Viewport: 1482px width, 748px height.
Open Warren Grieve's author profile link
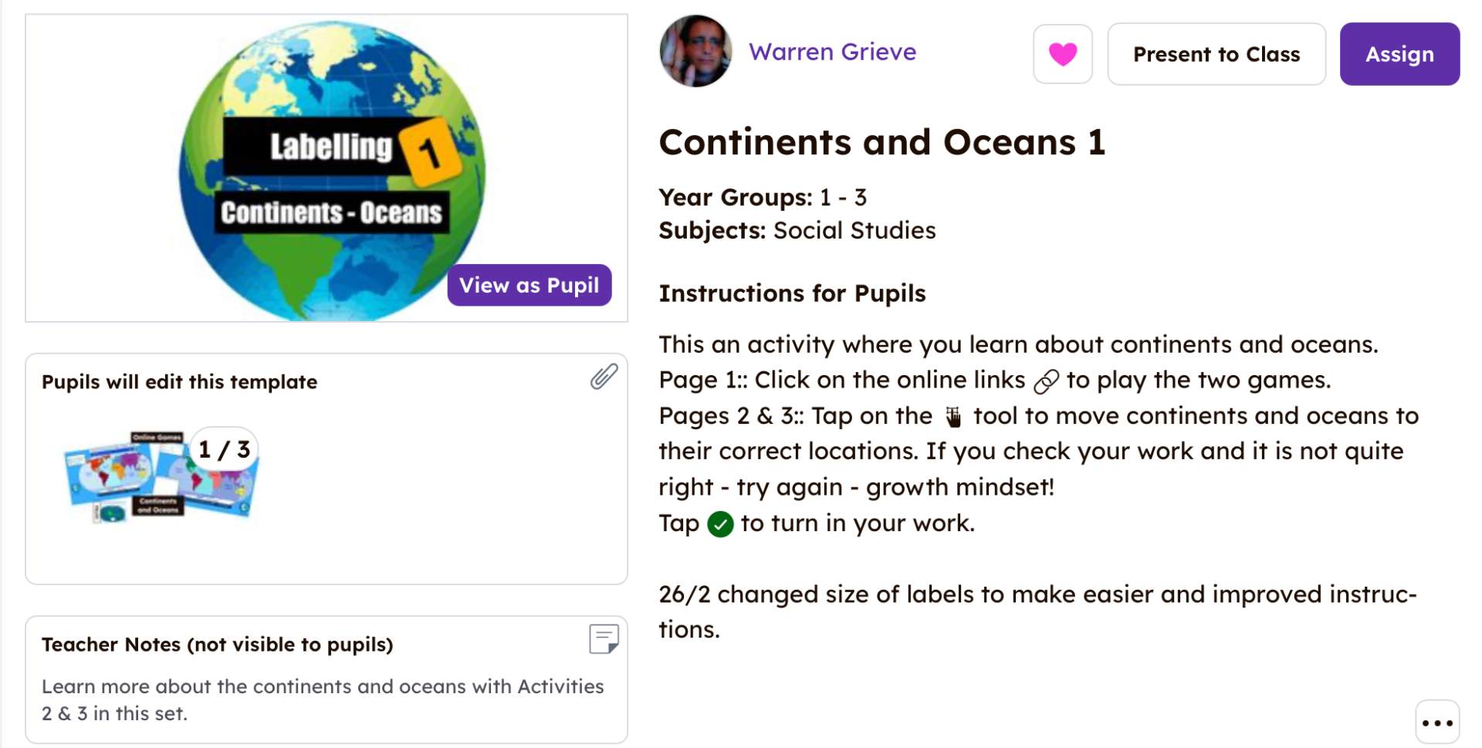click(832, 52)
